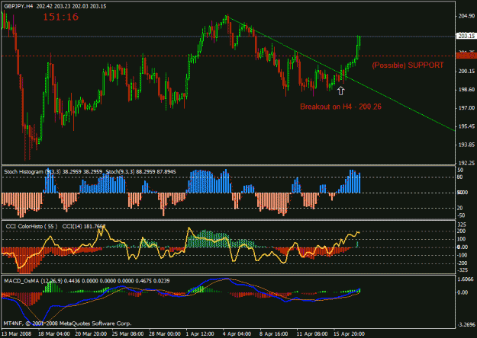Click the 5000 value on Stoch scale
Screen dimensions: 477x338
coord(462,193)
